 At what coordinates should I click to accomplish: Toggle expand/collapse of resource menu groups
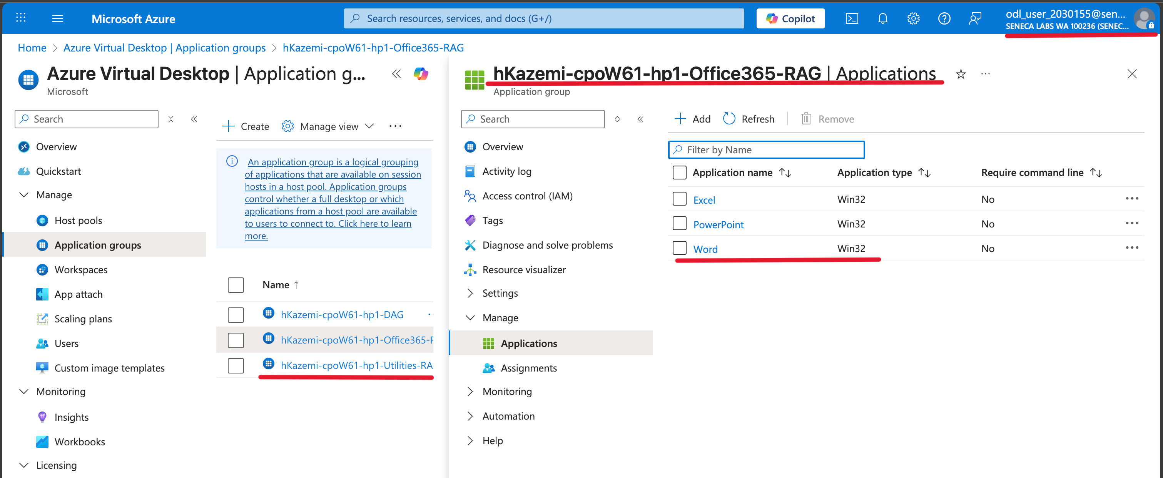tap(617, 119)
